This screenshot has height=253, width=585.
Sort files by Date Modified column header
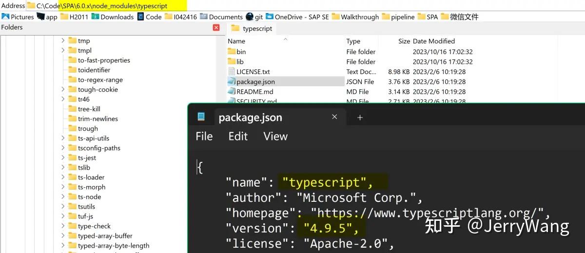(x=434, y=41)
